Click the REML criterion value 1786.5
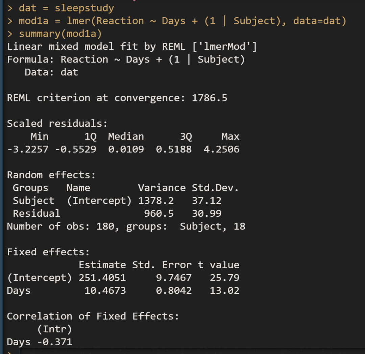 [210, 98]
